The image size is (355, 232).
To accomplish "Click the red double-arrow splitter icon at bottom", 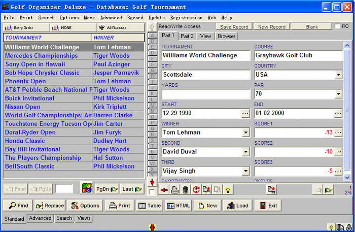I will click(152, 227).
